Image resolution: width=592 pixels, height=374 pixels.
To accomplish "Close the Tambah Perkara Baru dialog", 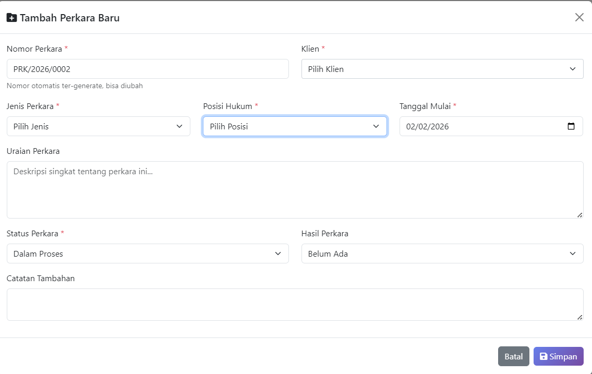I will (579, 17).
